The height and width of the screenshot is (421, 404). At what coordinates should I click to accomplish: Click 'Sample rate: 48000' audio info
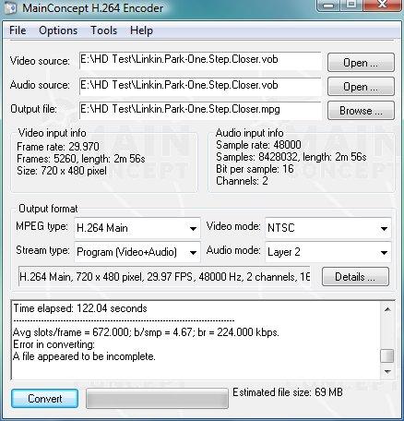[x=258, y=145]
